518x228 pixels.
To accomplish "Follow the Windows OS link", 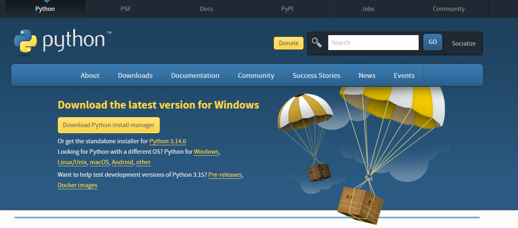I will pos(206,152).
